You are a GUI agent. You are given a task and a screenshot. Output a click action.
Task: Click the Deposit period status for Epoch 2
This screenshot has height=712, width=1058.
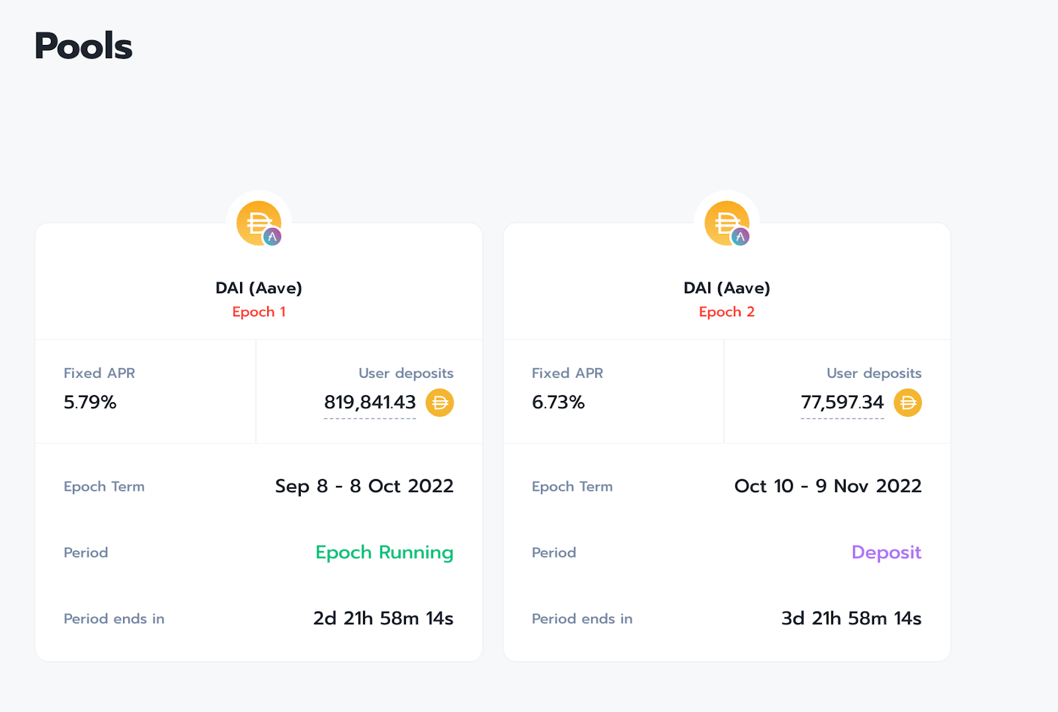coord(886,553)
